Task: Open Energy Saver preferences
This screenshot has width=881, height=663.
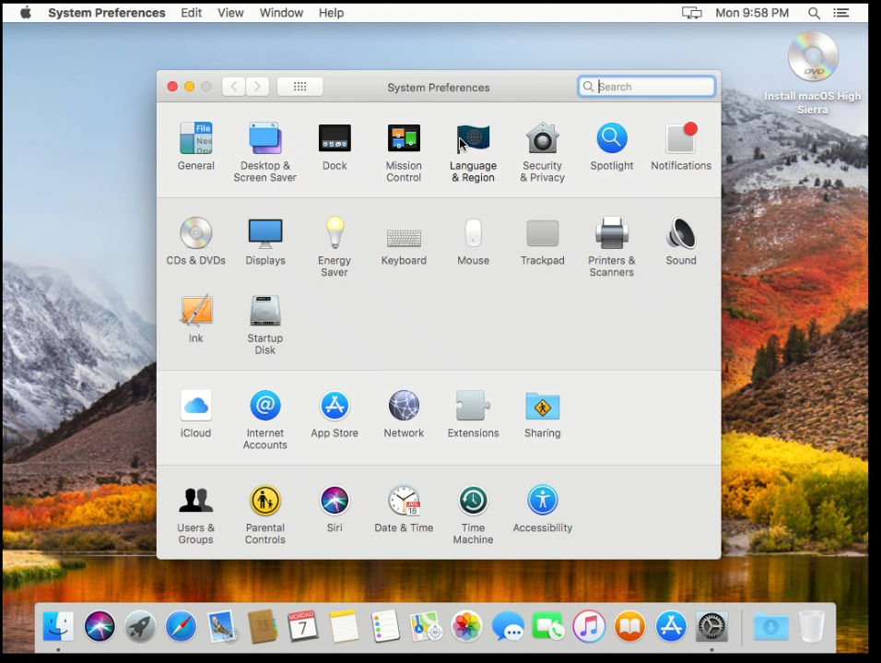Action: pos(335,246)
